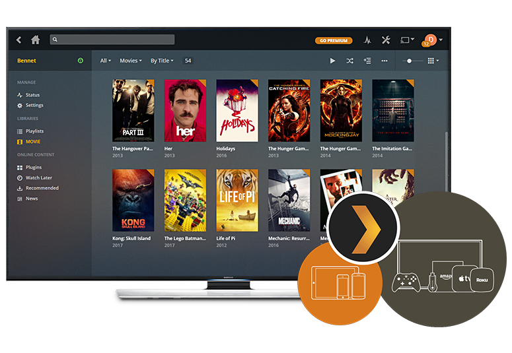Click the Home icon in top bar
The width and height of the screenshot is (512, 353).
pos(36,40)
